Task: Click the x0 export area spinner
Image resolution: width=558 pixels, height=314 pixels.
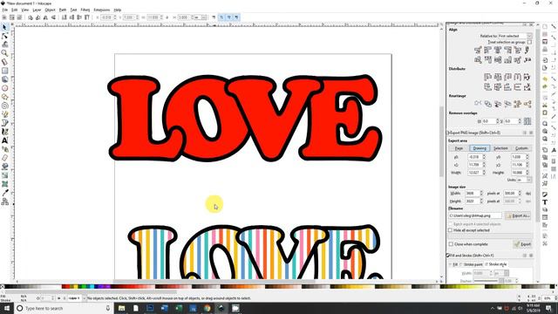Action: [x=477, y=157]
